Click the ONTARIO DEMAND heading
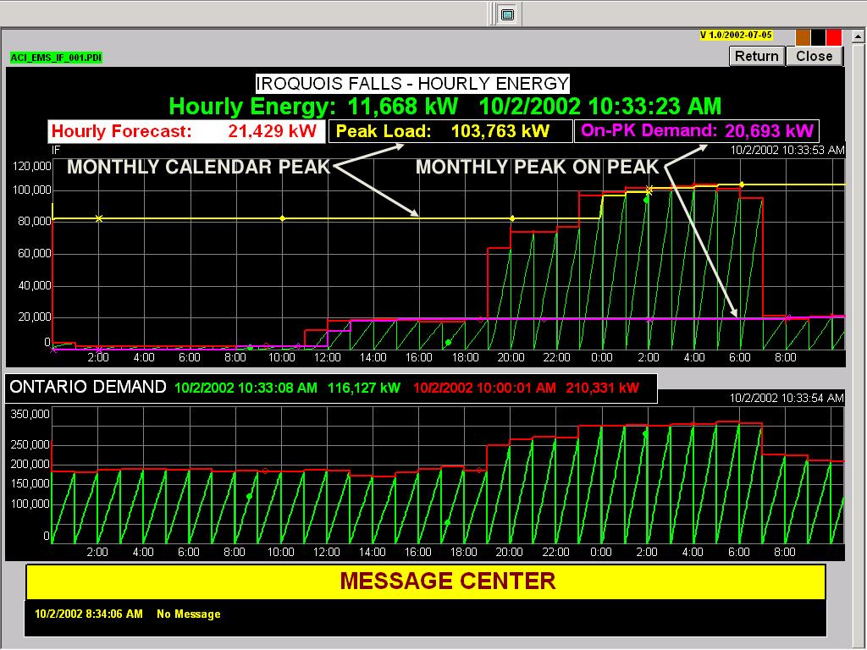The height and width of the screenshot is (650, 867). (x=88, y=386)
